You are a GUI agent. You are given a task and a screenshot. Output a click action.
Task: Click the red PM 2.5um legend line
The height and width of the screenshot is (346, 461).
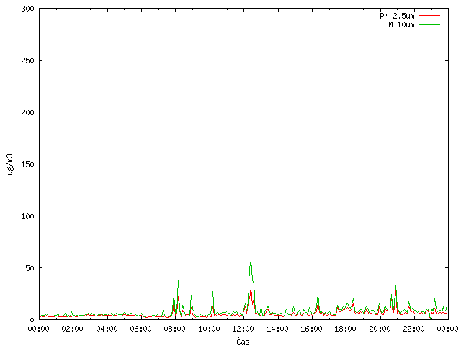click(429, 16)
